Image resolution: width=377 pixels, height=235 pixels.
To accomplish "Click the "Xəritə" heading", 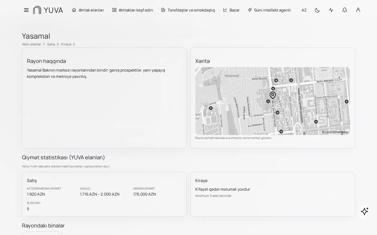I will point(203,61).
